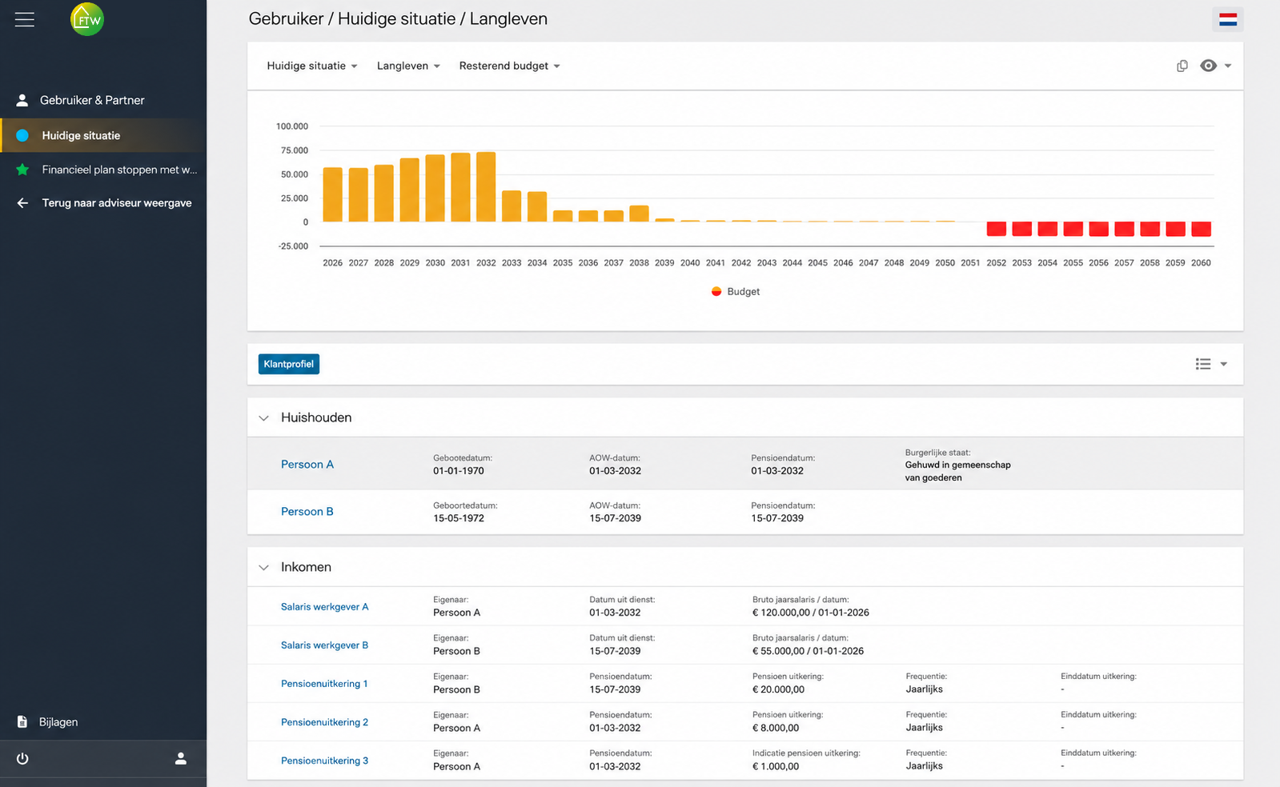
Task: Collapse the Huishouden section
Action: (x=264, y=417)
